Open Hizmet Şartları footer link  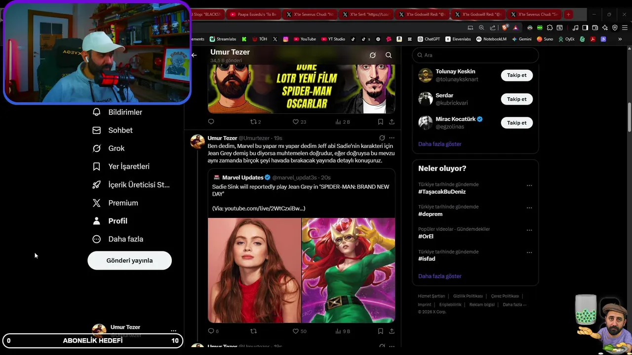point(432,296)
